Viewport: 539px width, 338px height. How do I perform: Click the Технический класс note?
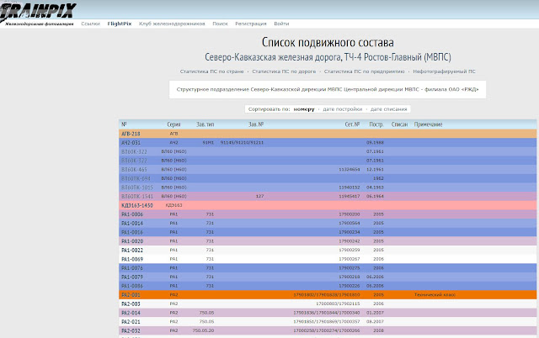(435, 295)
